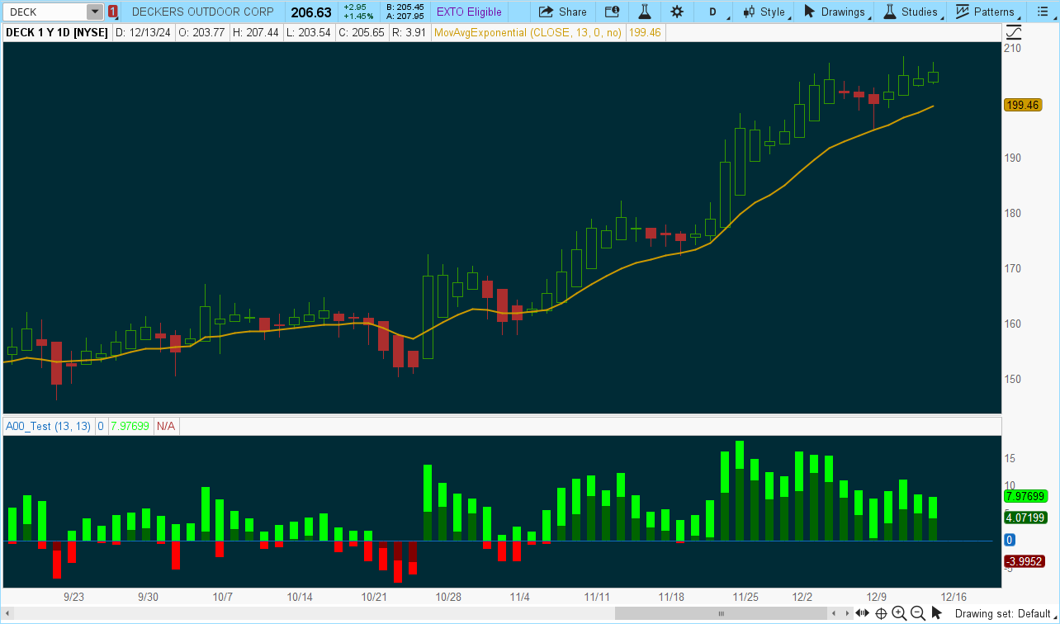Click the 12/9 date label on time axis
The height and width of the screenshot is (624, 1060).
(877, 597)
